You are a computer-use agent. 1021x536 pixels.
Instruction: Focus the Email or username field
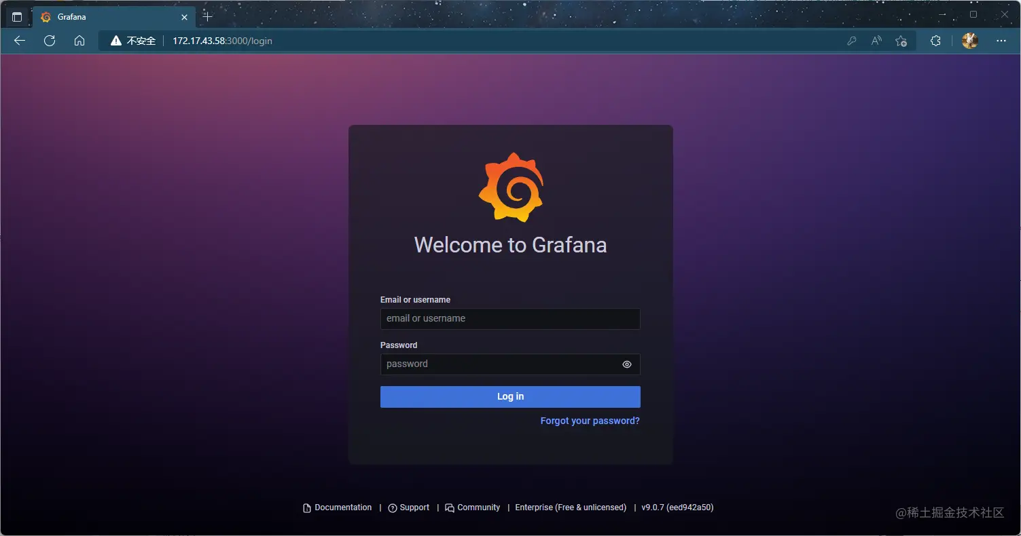[510, 319]
